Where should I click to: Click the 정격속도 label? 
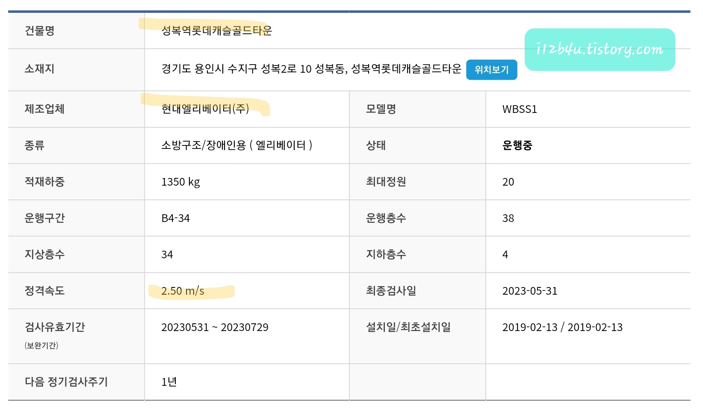click(x=44, y=291)
